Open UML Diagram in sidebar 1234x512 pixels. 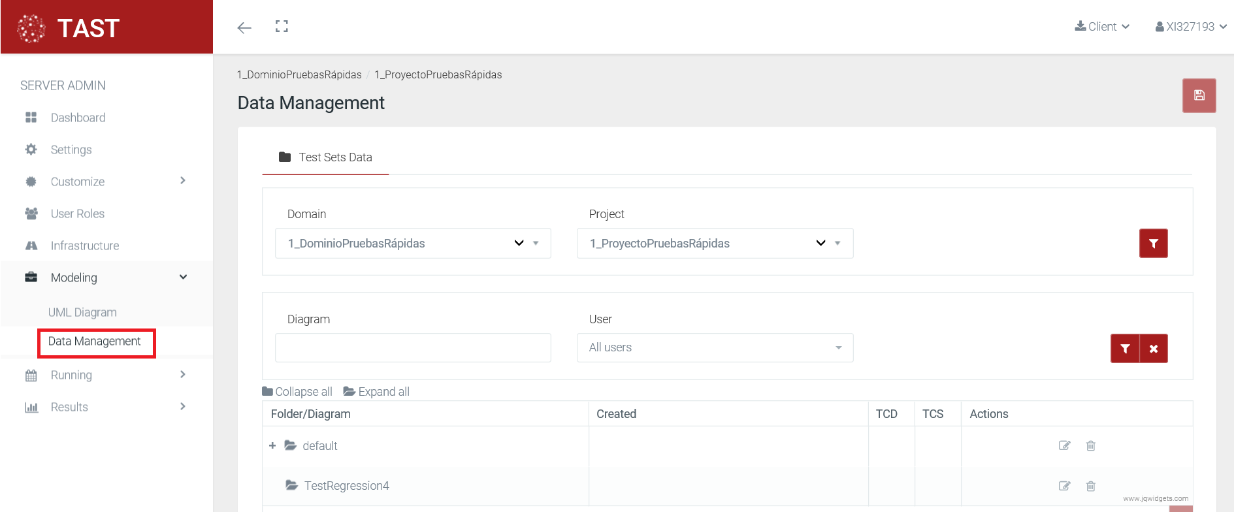pos(82,312)
